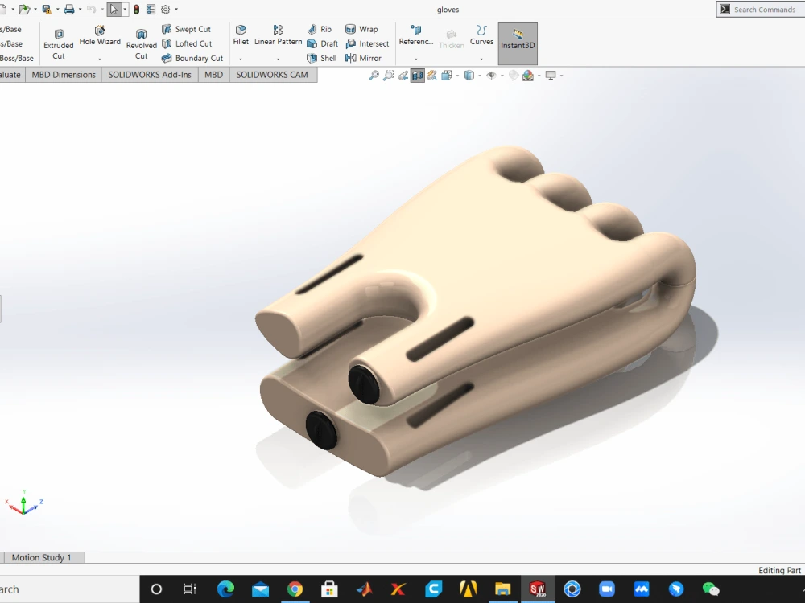Screen dimensions: 805x603
Task: Click the Edit Appearance icon
Action: (514, 76)
